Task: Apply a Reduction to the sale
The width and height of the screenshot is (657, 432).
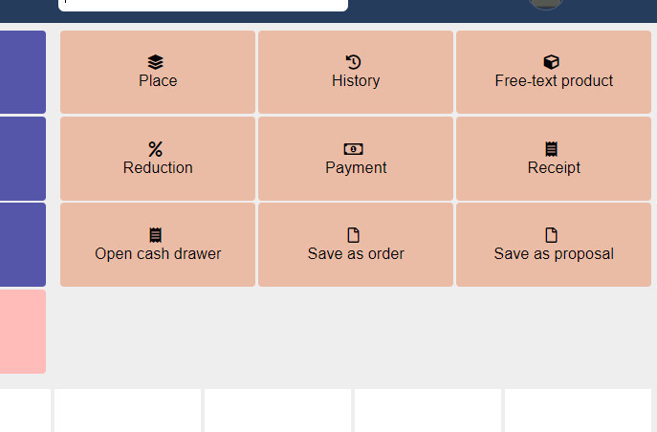Action: [x=158, y=160]
